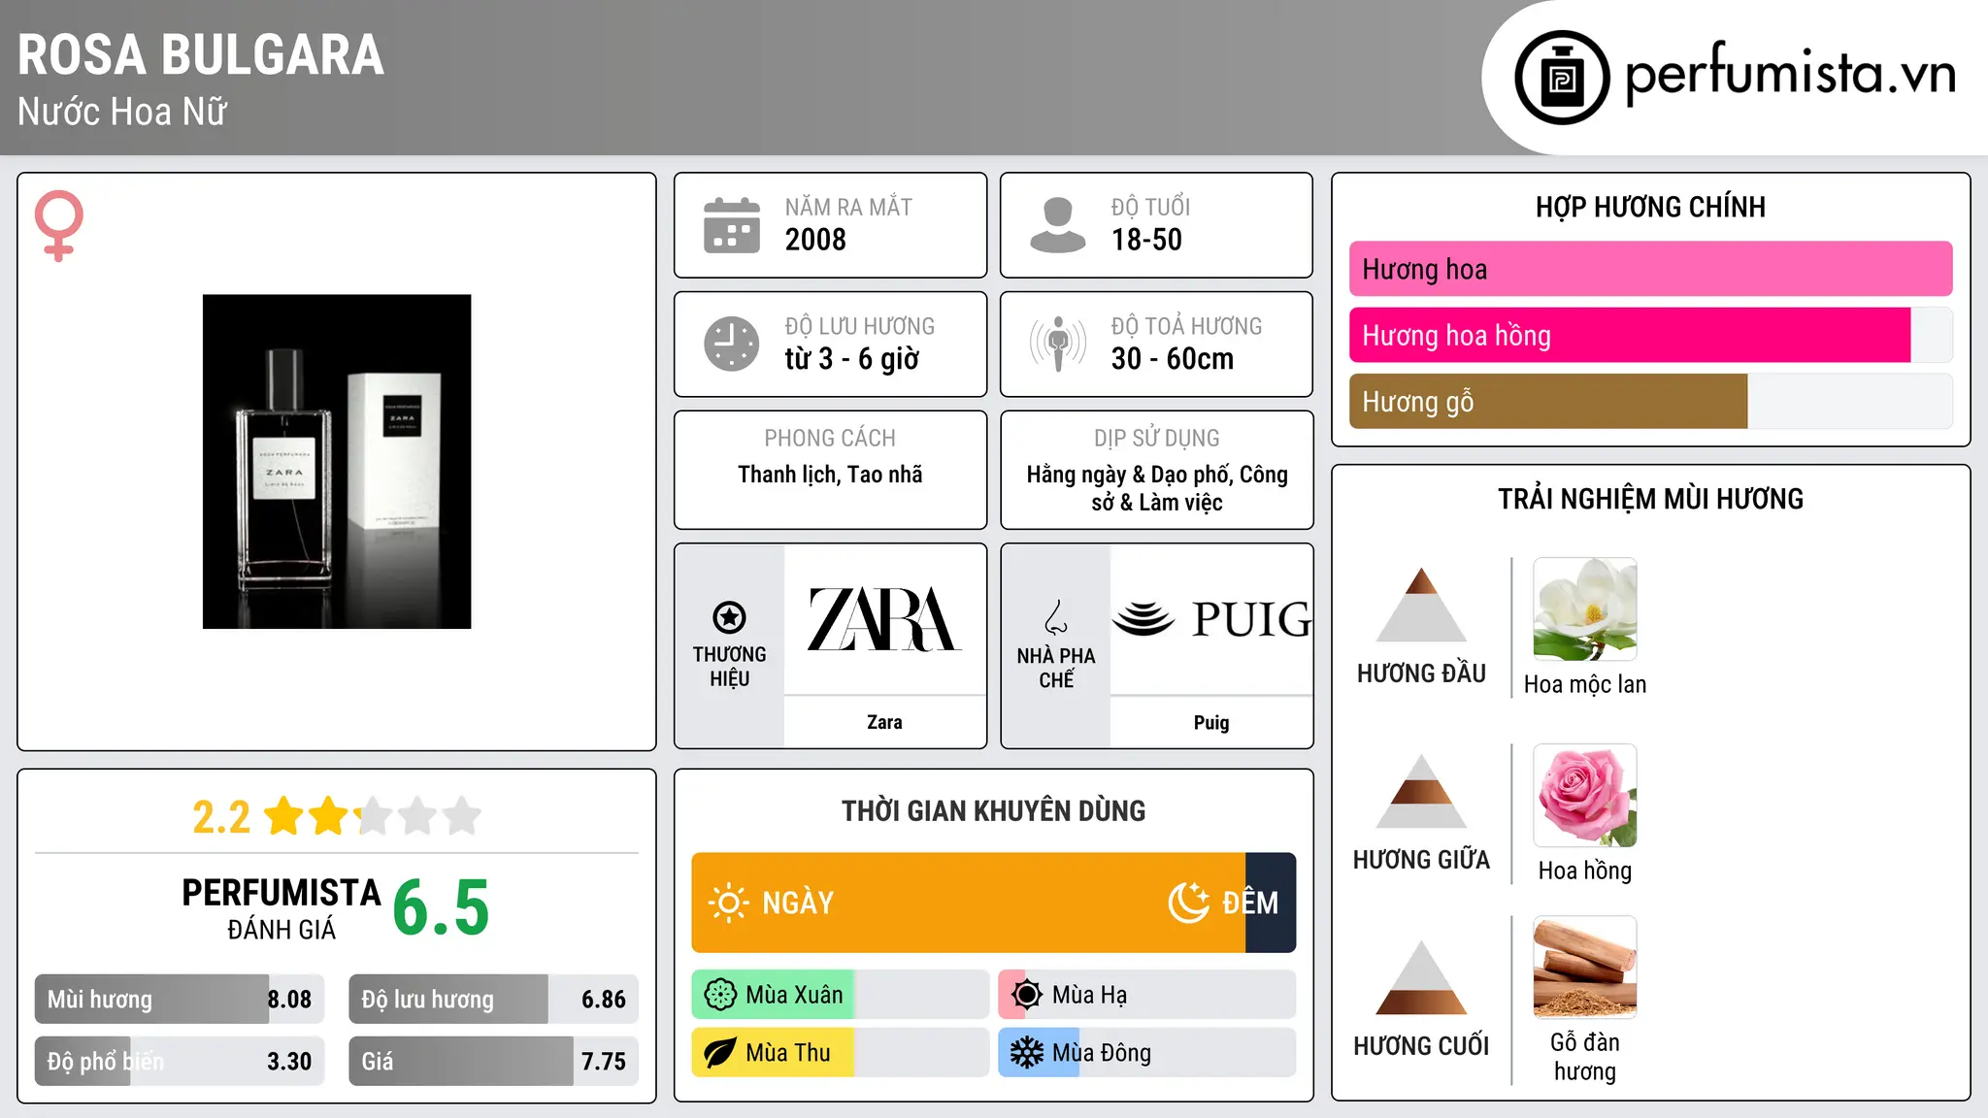Click the snowflake icon for Mùa Đông
Viewport: 1988px width, 1118px height.
[x=1027, y=1053]
